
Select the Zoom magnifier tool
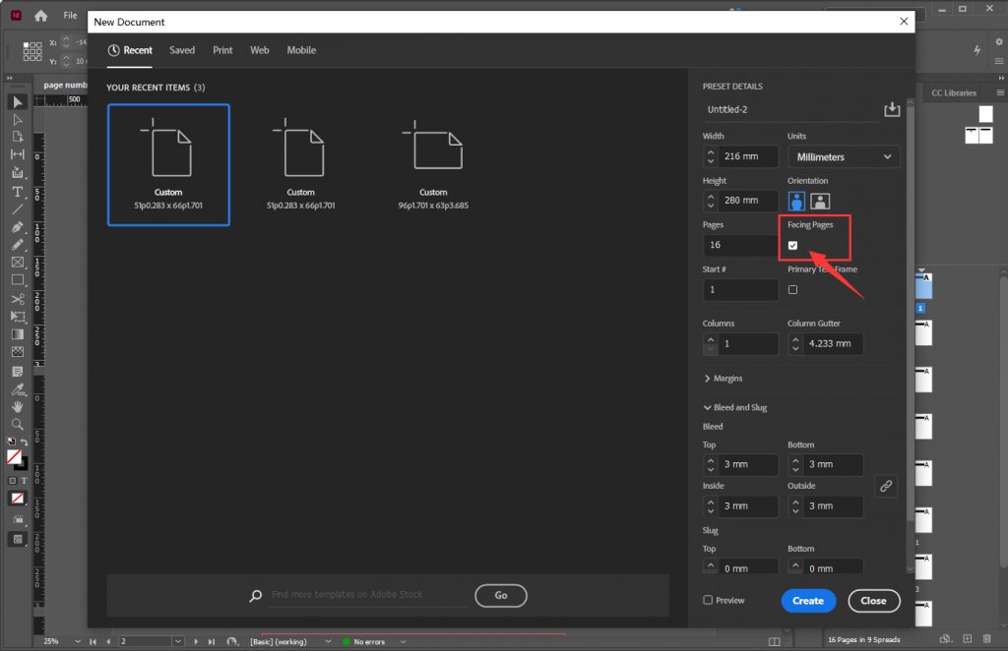click(18, 424)
